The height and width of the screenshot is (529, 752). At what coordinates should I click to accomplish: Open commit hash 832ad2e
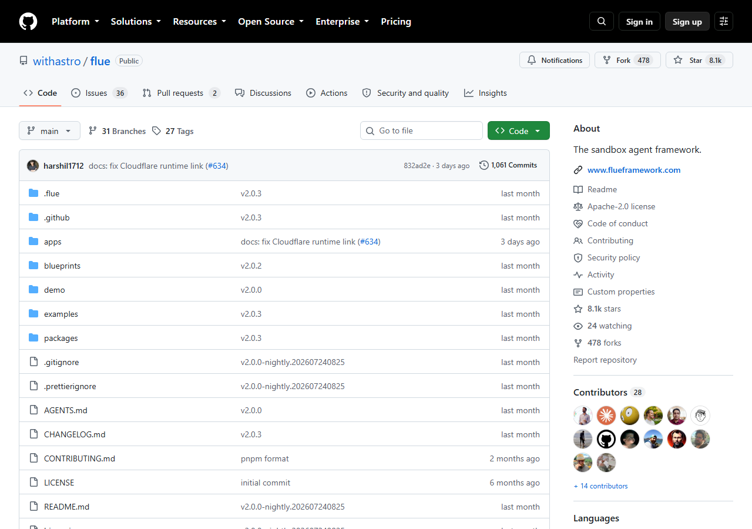[x=417, y=166]
